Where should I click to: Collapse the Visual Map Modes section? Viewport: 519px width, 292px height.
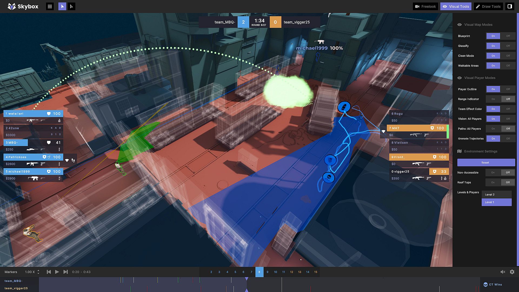coord(478,25)
